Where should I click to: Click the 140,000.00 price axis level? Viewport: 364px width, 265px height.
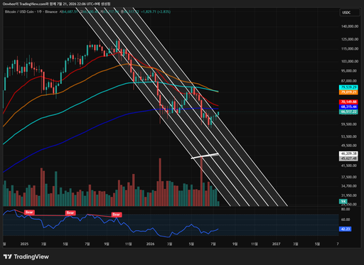350,26
